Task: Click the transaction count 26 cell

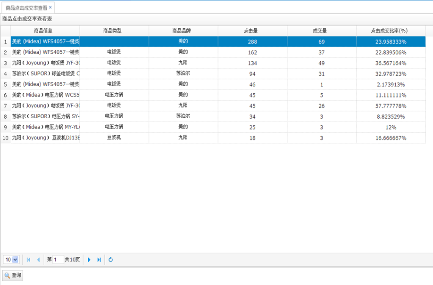Action: [x=322, y=106]
